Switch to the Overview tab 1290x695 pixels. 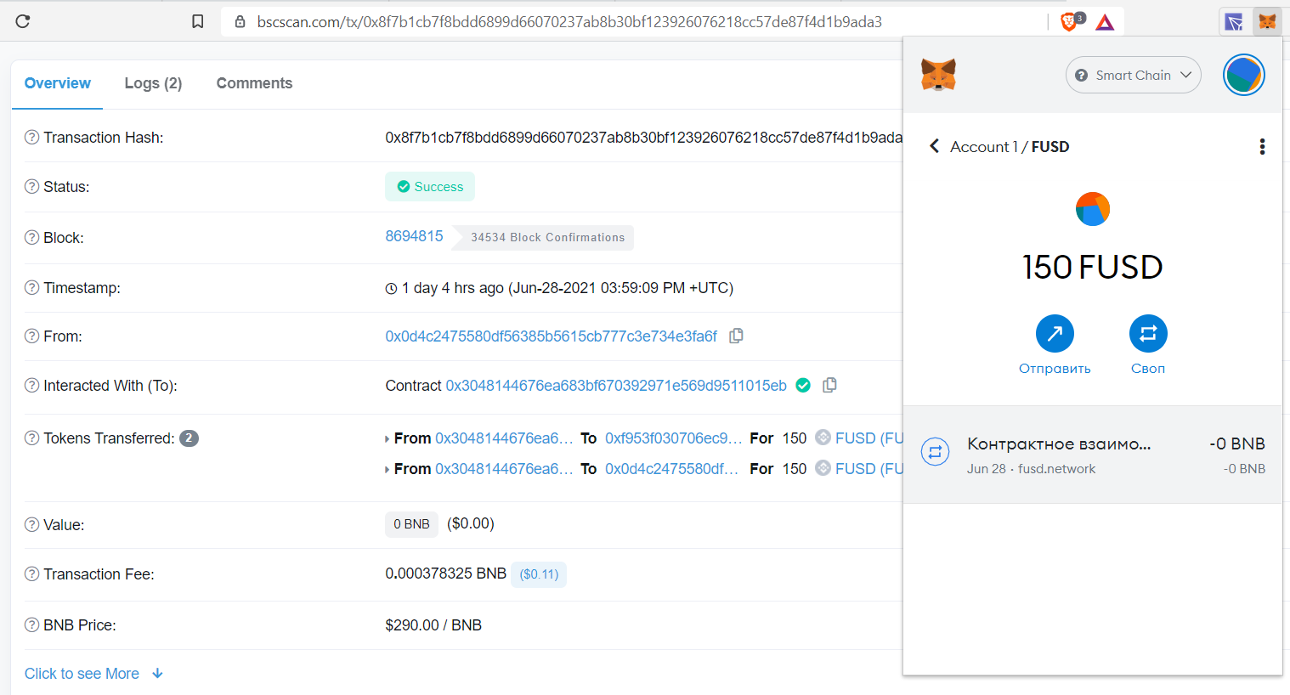[57, 83]
